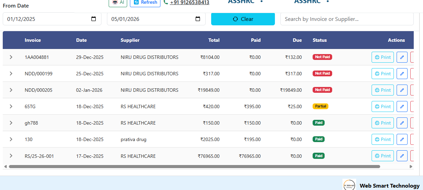This screenshot has width=423, height=190.
Task: Expand row for invoice RS/25-26-001
Action: pyautogui.click(x=11, y=156)
